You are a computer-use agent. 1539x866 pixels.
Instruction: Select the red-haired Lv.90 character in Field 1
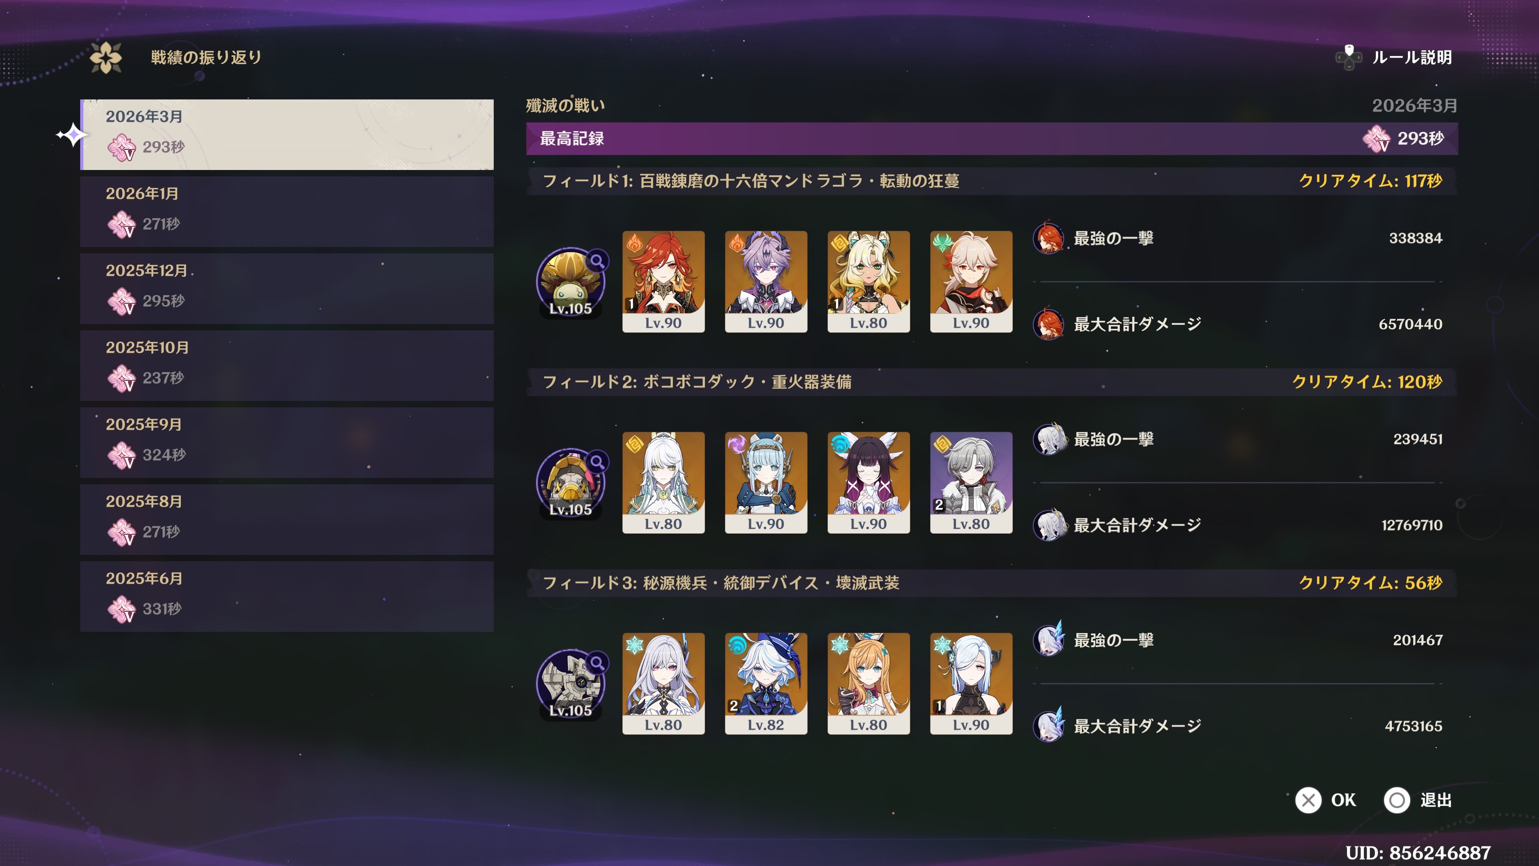(x=663, y=281)
